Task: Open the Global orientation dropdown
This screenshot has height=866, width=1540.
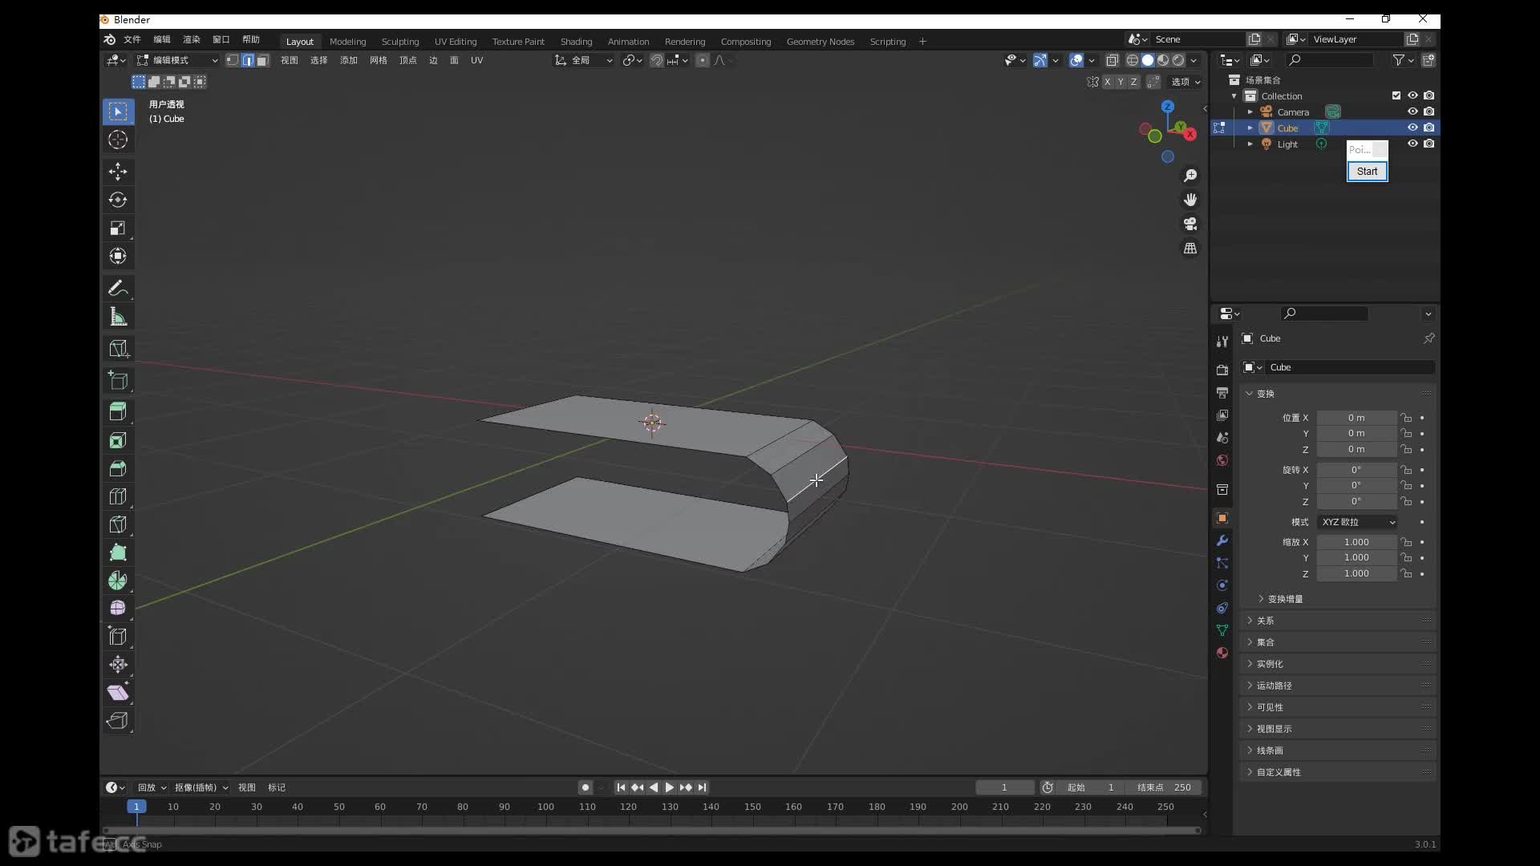Action: [584, 60]
